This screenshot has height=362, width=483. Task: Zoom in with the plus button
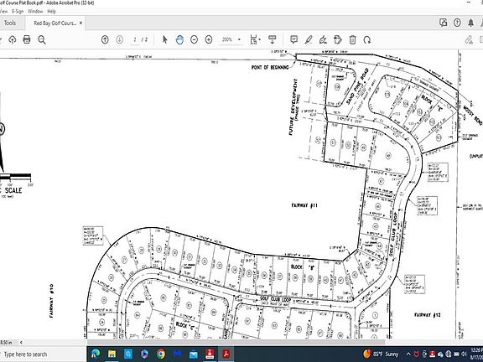(209, 39)
